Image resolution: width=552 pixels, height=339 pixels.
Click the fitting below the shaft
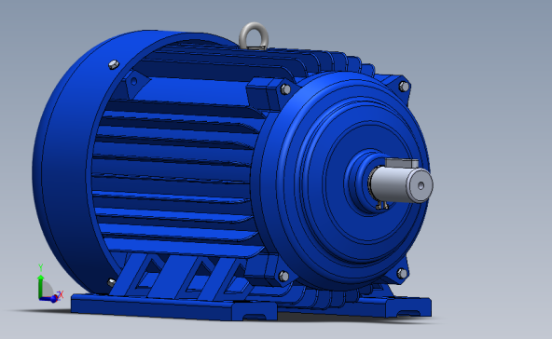[382, 206]
